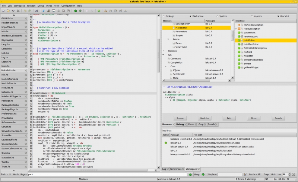Click the green back navigation arrow in toolbar
298x182 pixels.
pyautogui.click(x=75, y=11)
